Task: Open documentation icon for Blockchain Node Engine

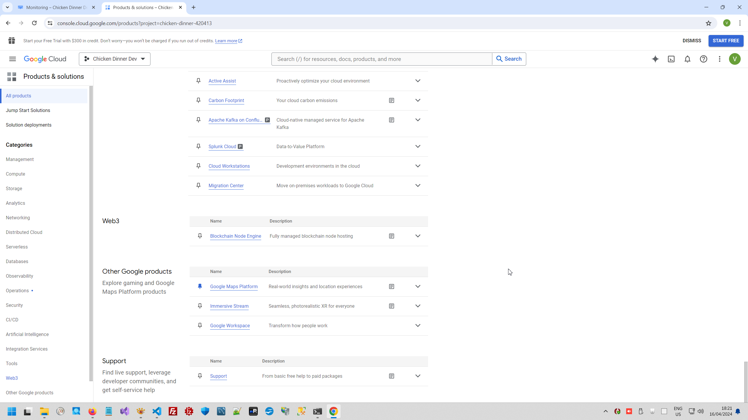Action: 392,236
